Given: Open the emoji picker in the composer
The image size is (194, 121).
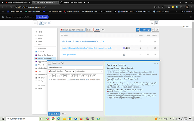Looking at the screenshot, I should click(x=83, y=76).
